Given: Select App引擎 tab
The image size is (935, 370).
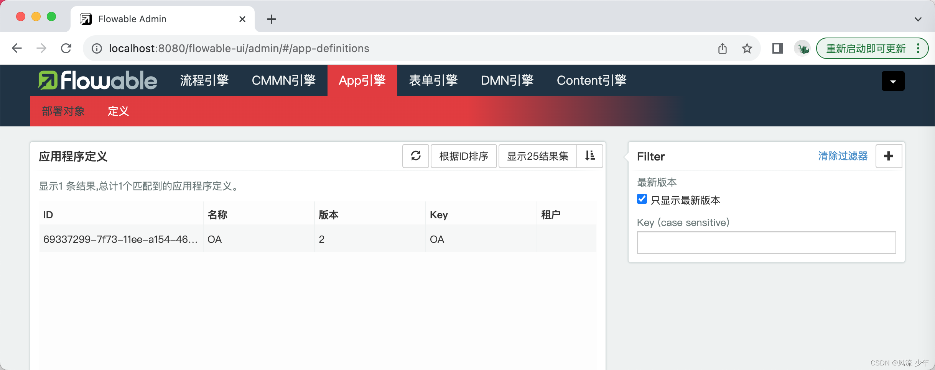Looking at the screenshot, I should (362, 80).
